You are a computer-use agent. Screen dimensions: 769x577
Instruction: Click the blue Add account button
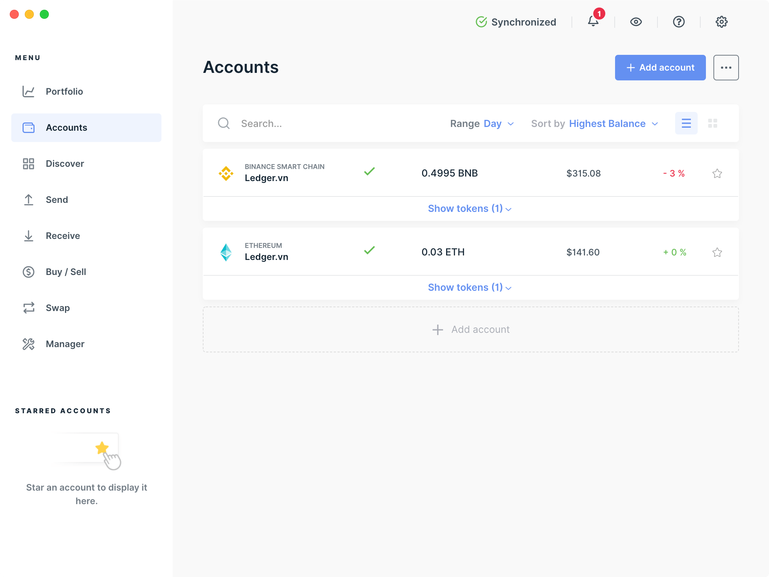point(660,68)
